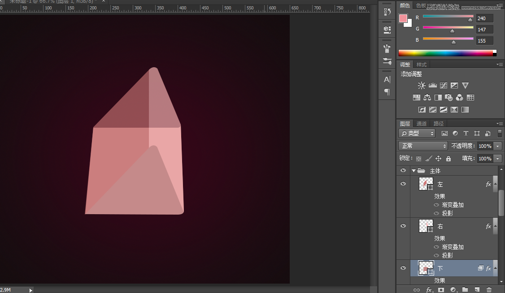Screen dimensions: 505x293
Task: Add layer style fx at panel bottom
Action: 429,290
